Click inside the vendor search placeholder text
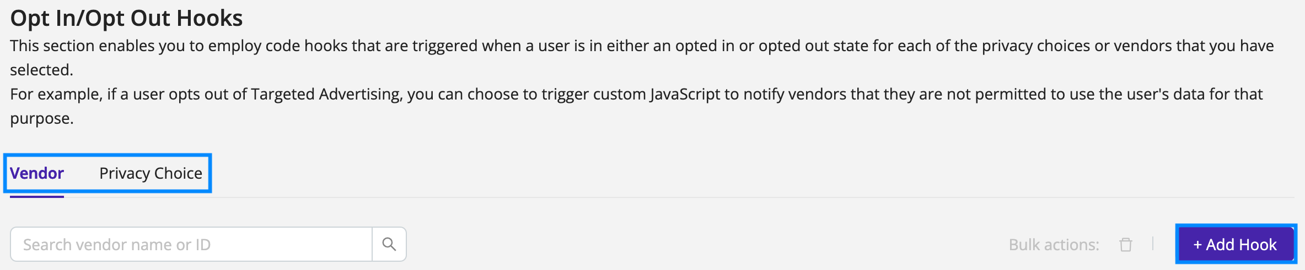 point(117,245)
